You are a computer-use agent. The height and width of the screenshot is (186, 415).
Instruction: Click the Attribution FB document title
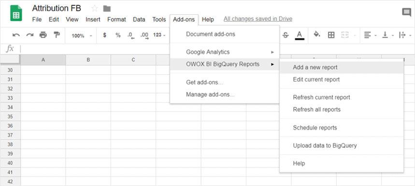57,8
